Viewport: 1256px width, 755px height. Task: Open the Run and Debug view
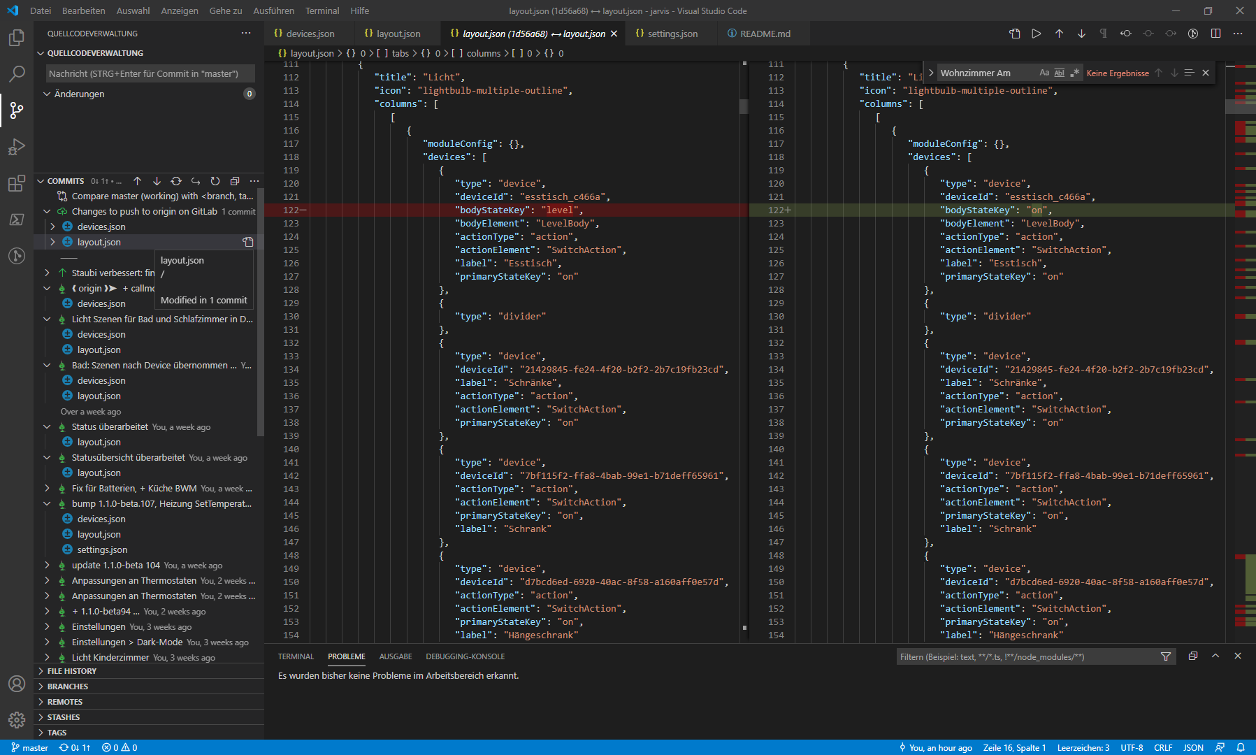coord(17,146)
